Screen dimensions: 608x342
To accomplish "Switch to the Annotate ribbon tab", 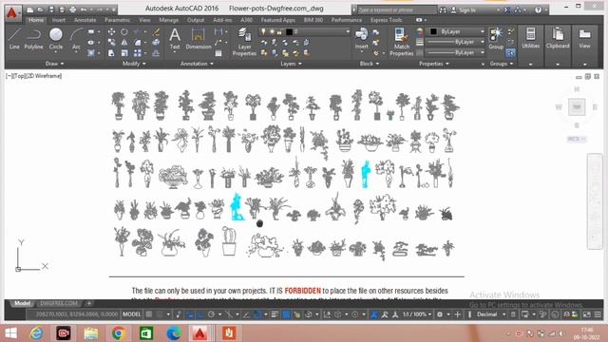I will (x=85, y=20).
